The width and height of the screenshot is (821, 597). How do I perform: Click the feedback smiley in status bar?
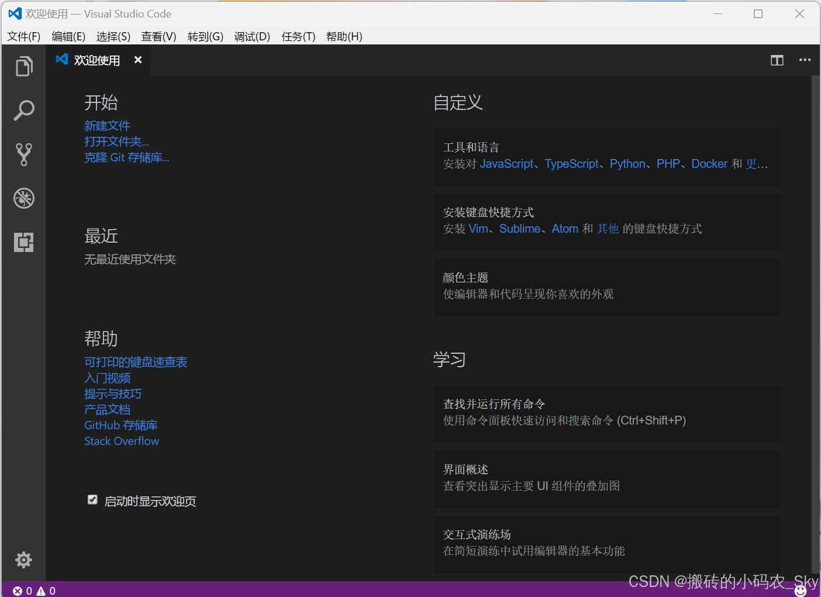(801, 591)
